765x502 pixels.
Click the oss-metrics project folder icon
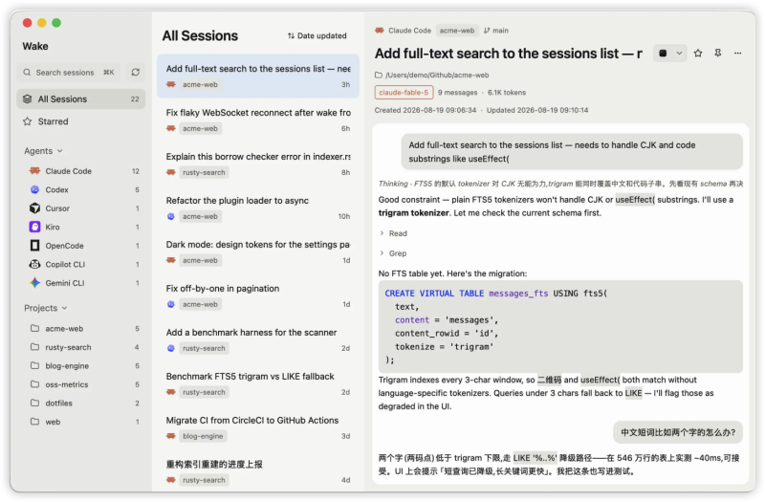(x=34, y=384)
